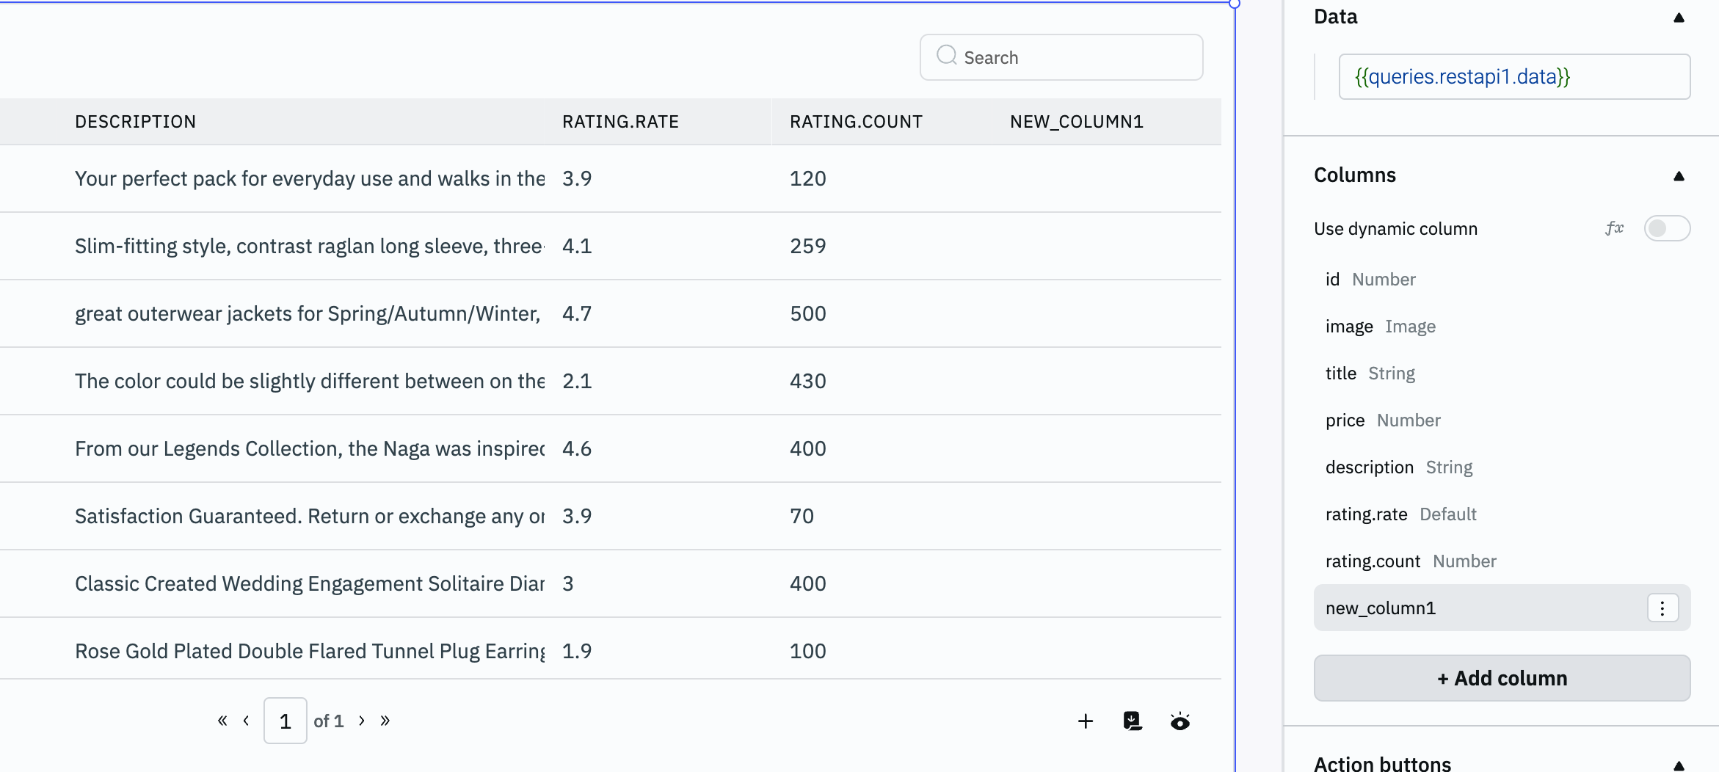
Task: Click the download table data icon
Action: [1133, 721]
